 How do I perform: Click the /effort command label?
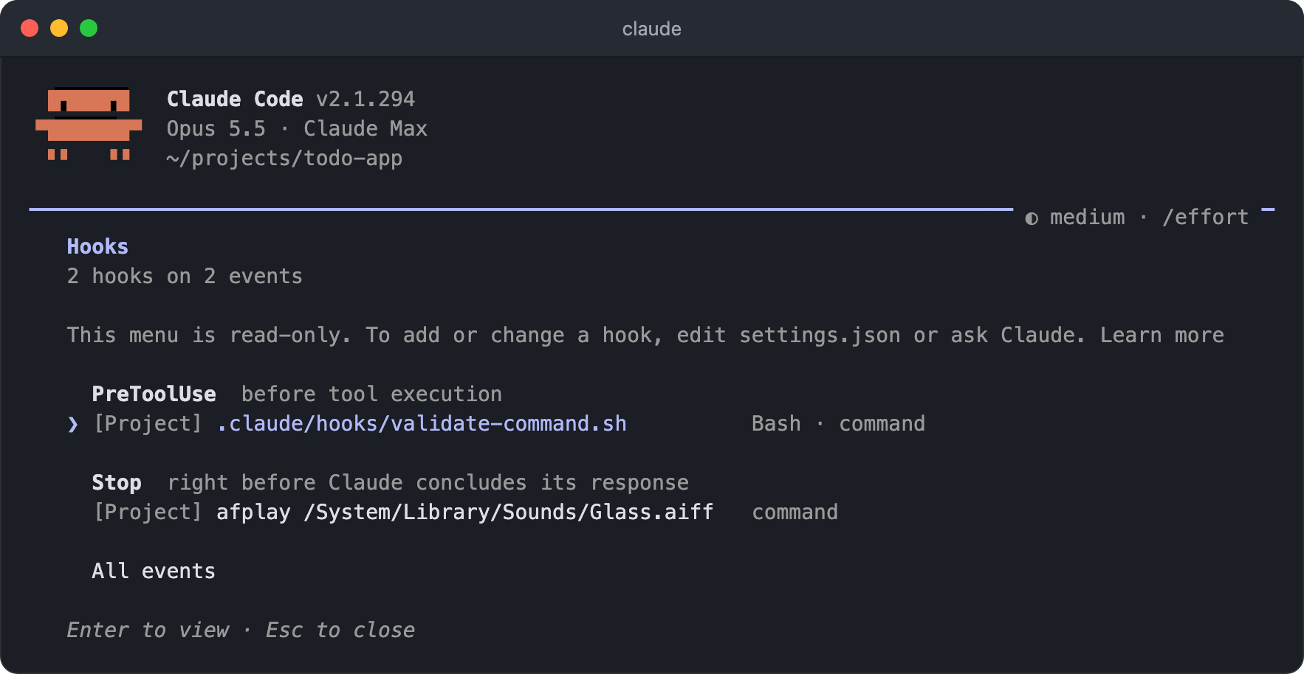pos(1205,217)
